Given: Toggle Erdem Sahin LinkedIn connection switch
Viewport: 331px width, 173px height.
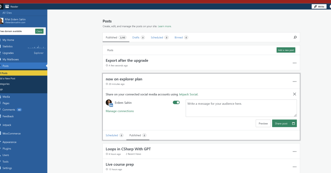Looking at the screenshot, I should tap(176, 103).
